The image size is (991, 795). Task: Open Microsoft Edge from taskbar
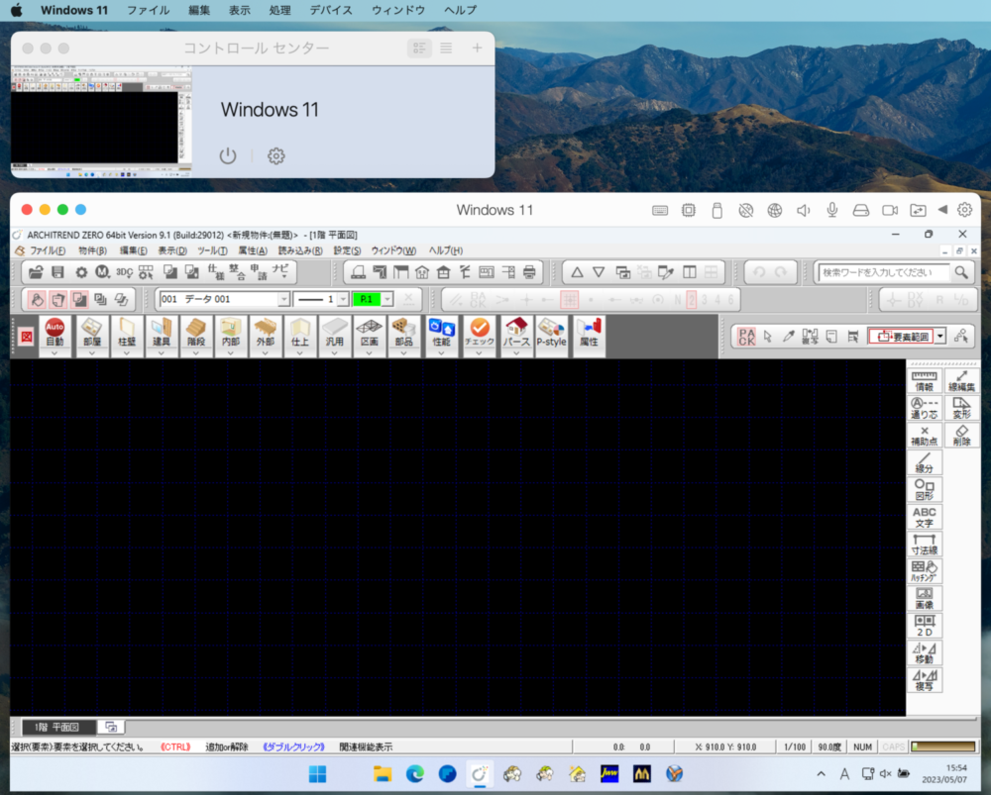click(x=414, y=774)
